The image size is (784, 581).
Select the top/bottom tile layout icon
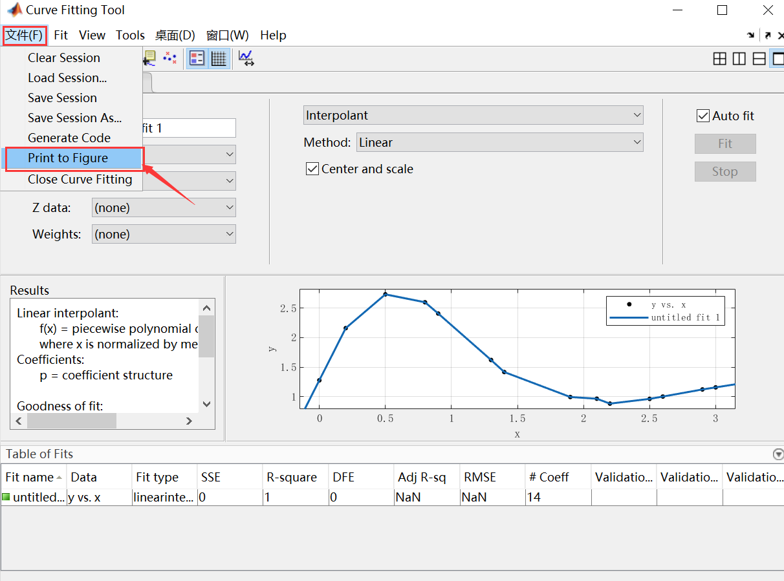pyautogui.click(x=759, y=59)
